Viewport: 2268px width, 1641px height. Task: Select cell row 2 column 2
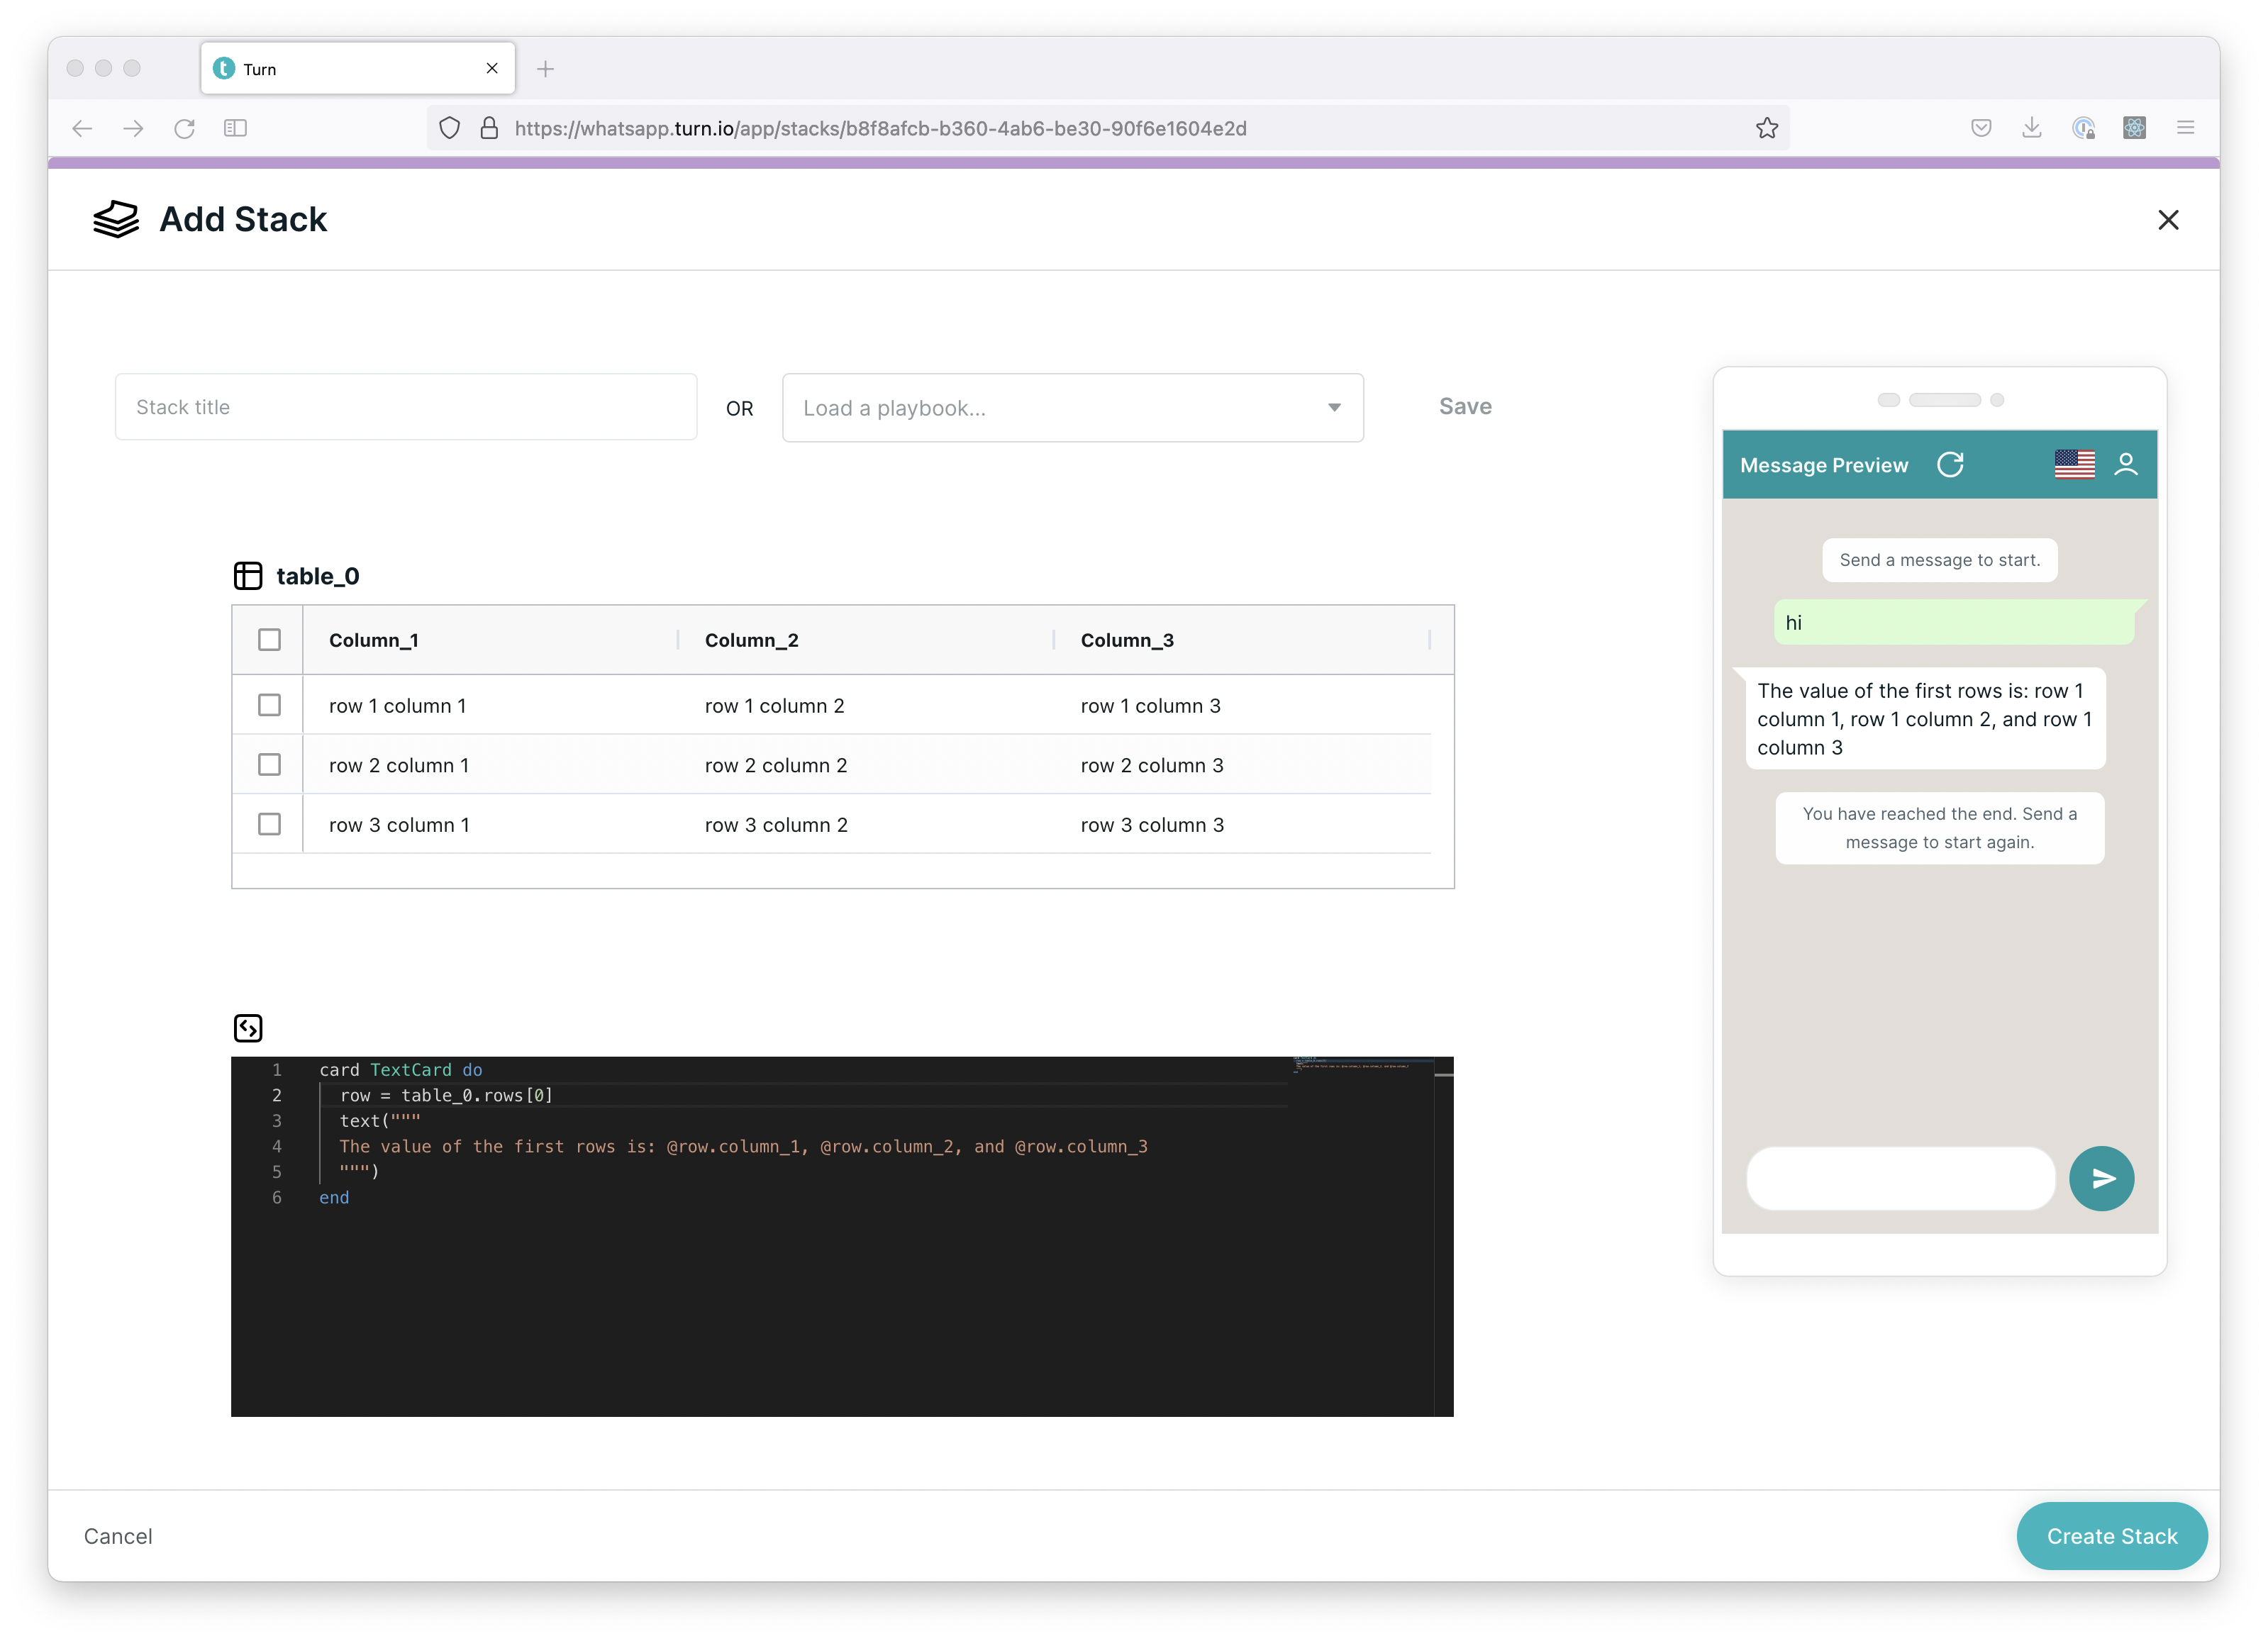tap(776, 765)
